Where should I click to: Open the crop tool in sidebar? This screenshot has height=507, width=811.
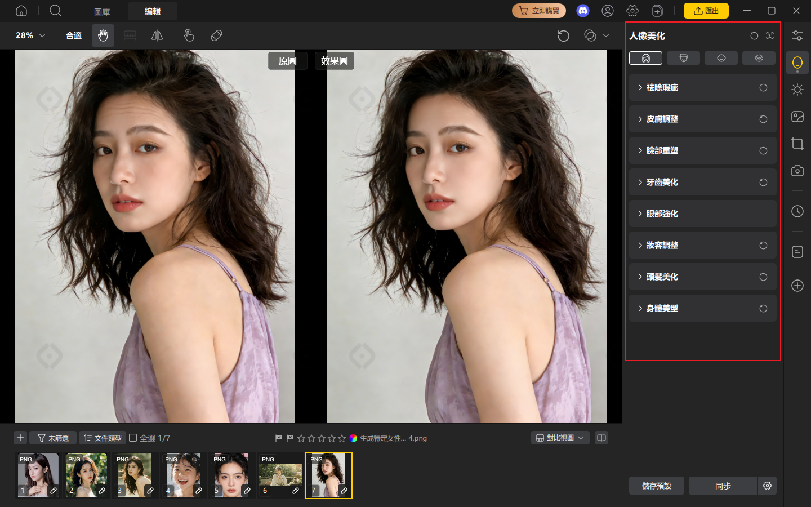(x=797, y=144)
